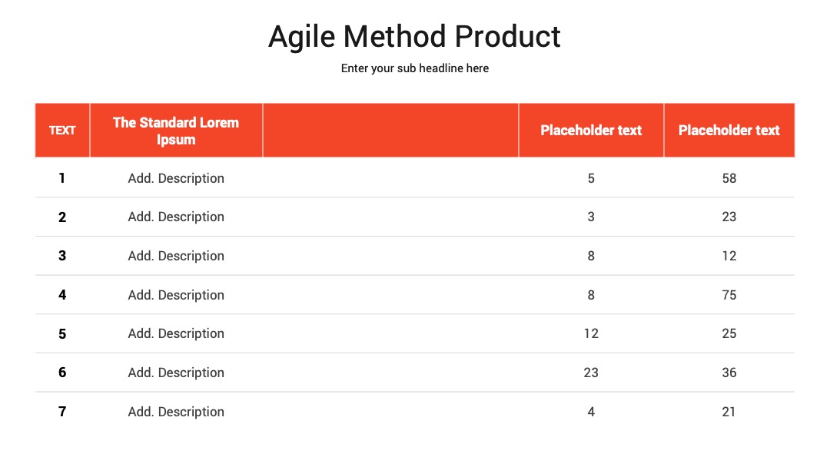Select the value 58 cell

click(729, 178)
